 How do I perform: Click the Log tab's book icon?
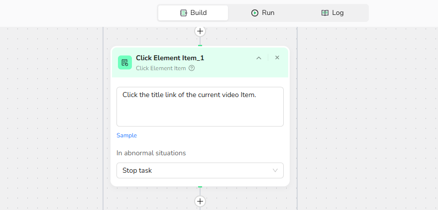click(x=325, y=13)
